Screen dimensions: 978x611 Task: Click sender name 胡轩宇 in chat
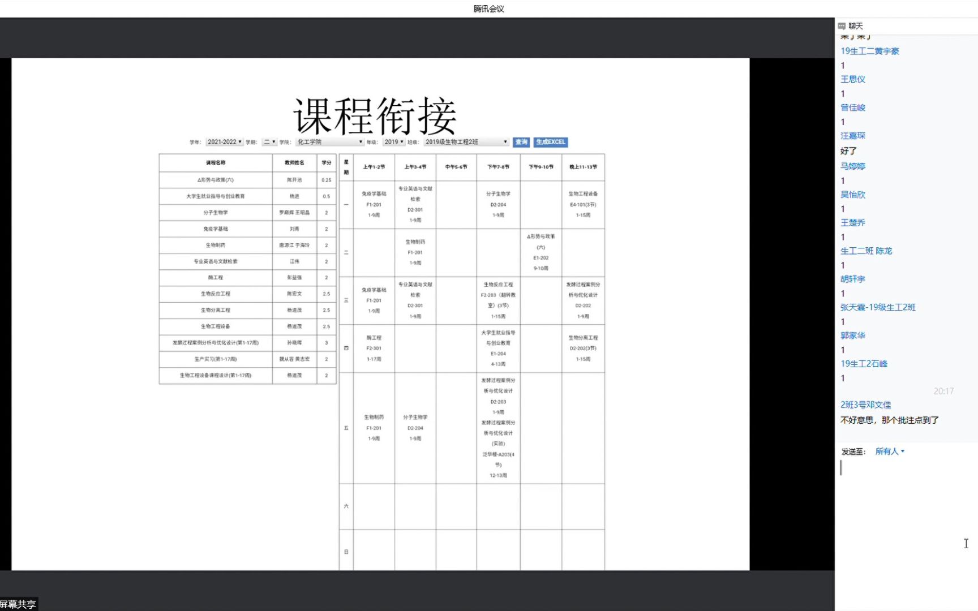click(853, 279)
